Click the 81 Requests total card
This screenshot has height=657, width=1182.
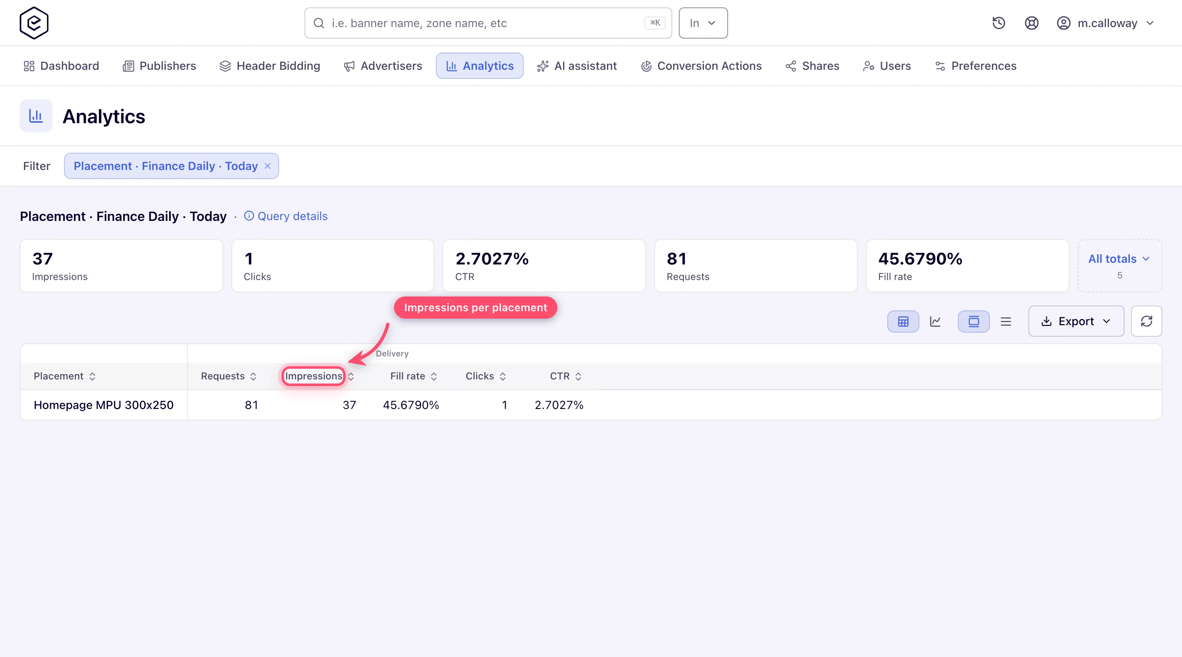[x=756, y=265]
